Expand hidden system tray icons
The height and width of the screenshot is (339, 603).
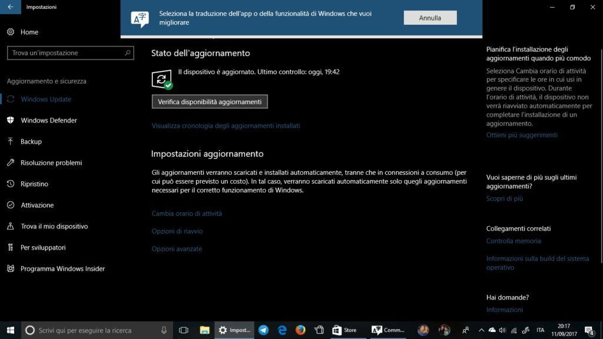pos(481,330)
